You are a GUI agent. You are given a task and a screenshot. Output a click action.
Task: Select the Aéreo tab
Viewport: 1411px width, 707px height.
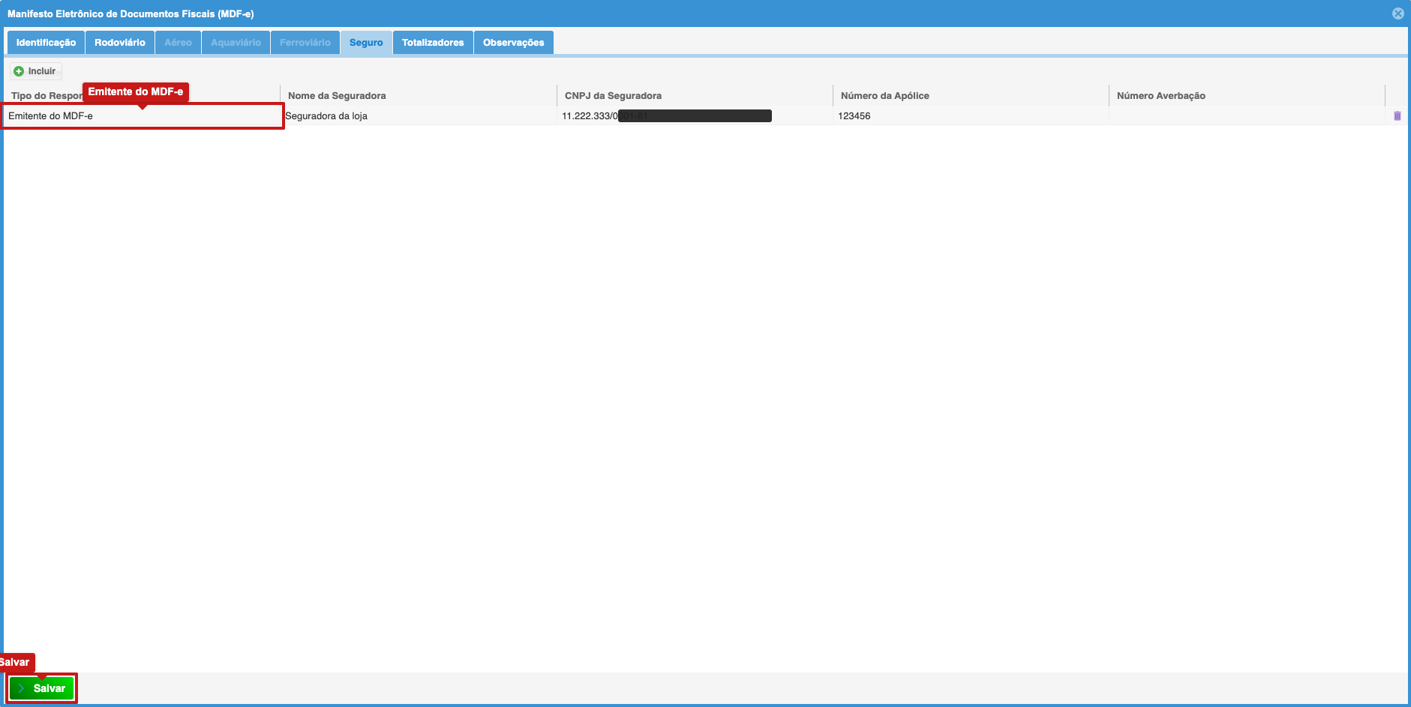click(x=178, y=43)
